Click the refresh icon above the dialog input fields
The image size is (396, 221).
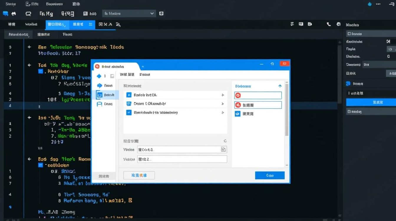pos(225,141)
